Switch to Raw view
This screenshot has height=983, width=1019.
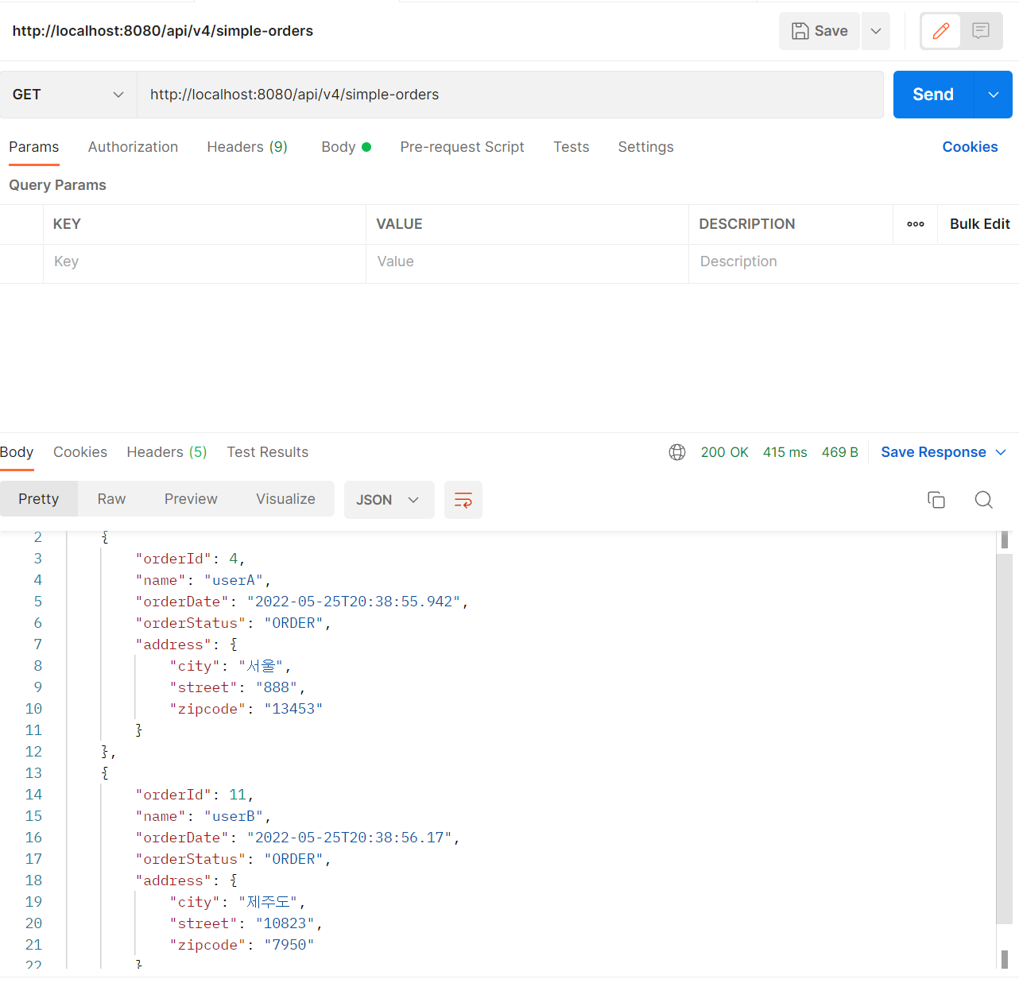tap(111, 499)
